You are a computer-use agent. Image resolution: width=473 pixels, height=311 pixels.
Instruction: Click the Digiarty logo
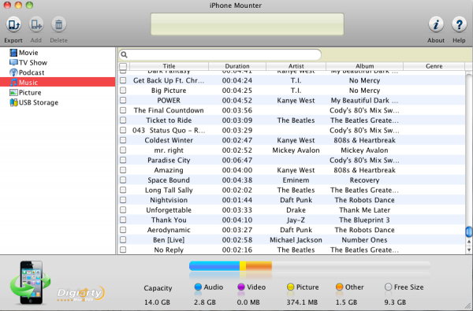pos(81,293)
